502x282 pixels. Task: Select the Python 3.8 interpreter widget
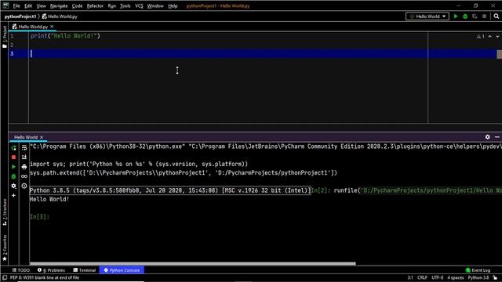tap(478, 277)
